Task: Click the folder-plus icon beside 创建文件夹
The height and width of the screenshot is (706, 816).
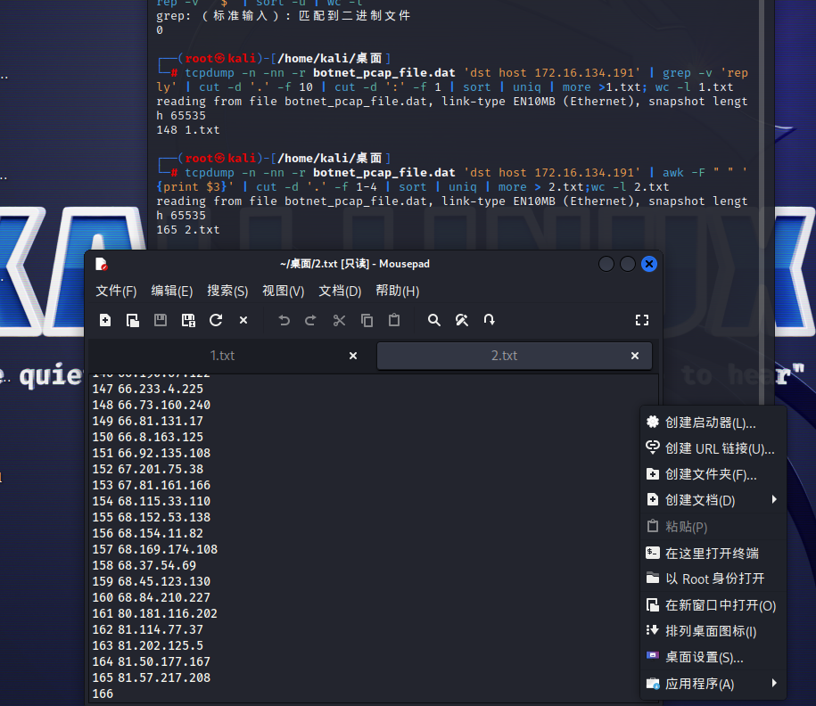Action: coord(653,474)
